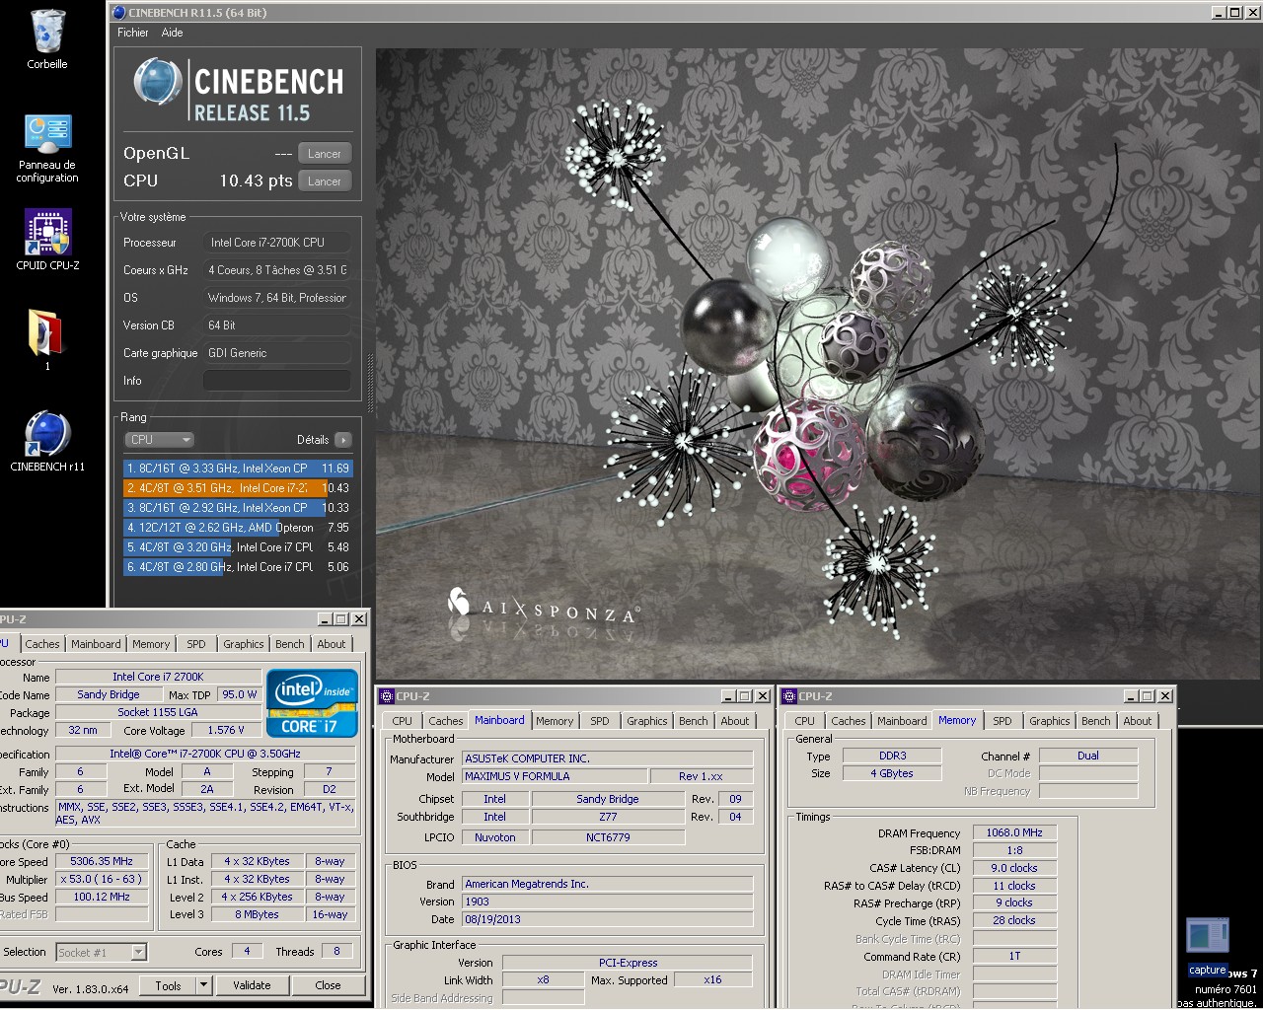The image size is (1263, 1010).
Task: Click Mainboard CPU-Z window title icon
Action: 387,696
